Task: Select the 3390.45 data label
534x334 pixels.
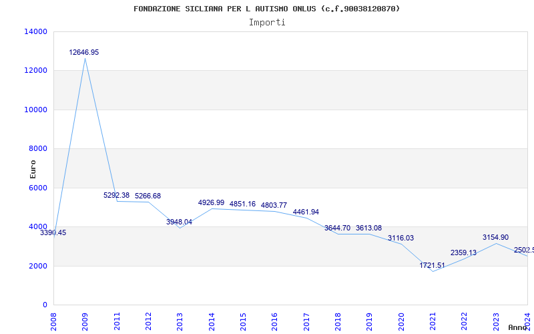Action: click(x=53, y=232)
